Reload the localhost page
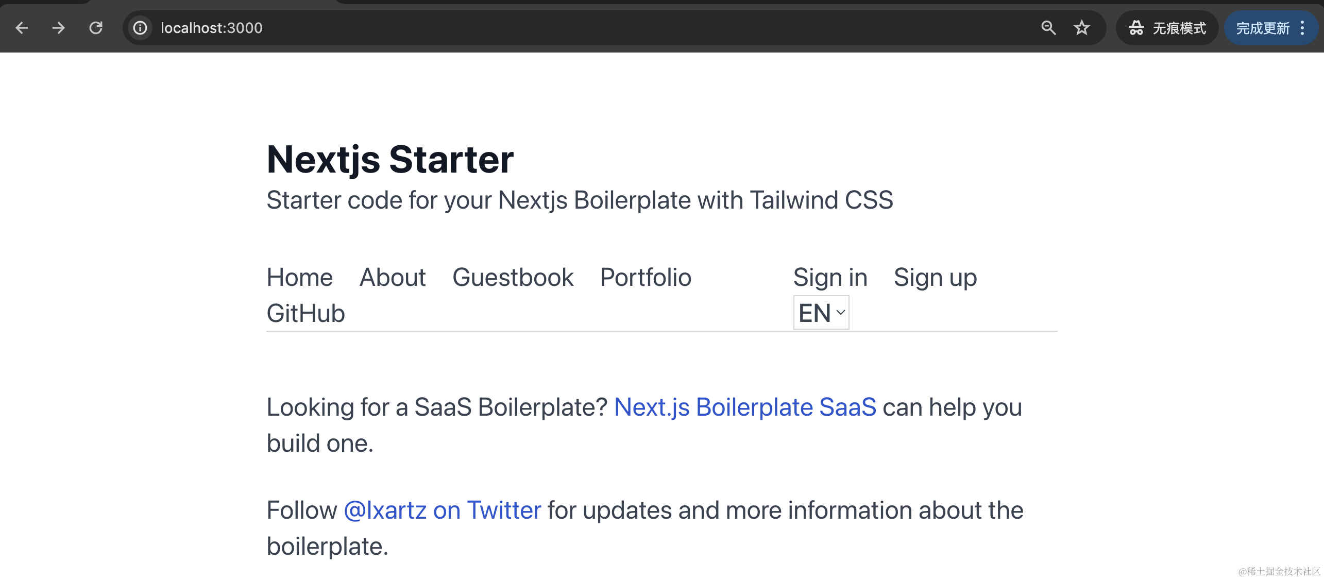This screenshot has width=1324, height=580. click(96, 28)
